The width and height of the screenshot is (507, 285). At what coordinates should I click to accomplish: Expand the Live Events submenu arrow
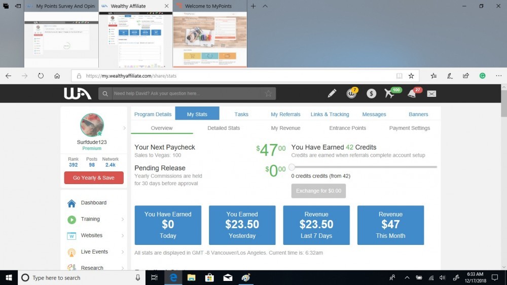coord(123,252)
